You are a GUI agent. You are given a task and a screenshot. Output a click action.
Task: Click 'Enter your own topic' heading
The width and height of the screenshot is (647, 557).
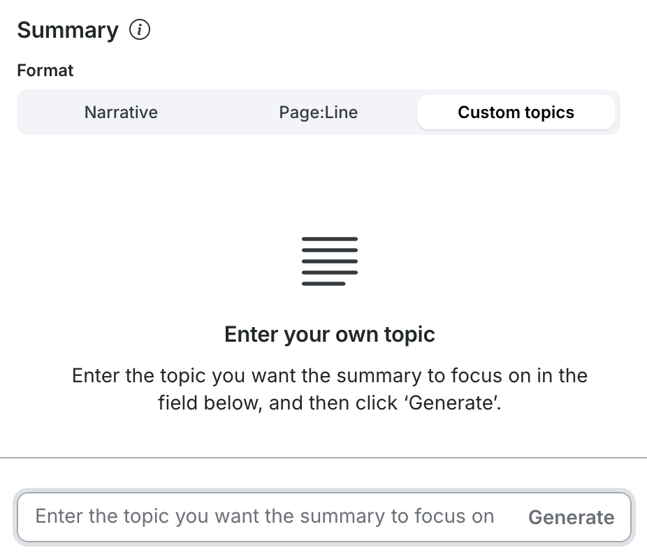click(329, 334)
